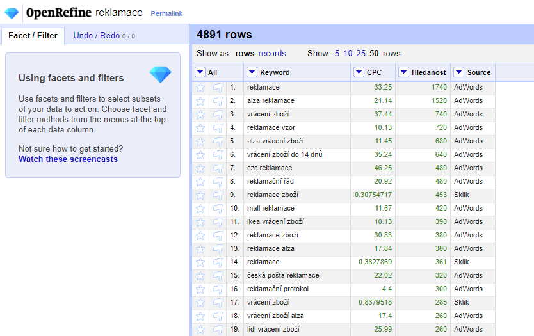
Task: Toggle the flag on row 14
Action: 218,262
